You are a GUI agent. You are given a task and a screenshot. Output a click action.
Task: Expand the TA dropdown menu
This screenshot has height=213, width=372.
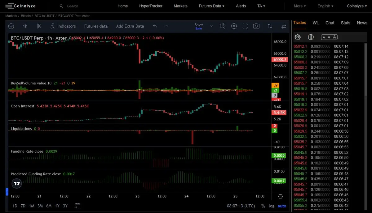coord(261,6)
